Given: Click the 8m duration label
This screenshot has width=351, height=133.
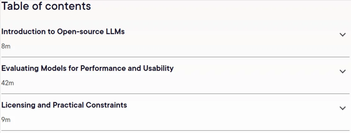Looking at the screenshot, I should (6, 46).
